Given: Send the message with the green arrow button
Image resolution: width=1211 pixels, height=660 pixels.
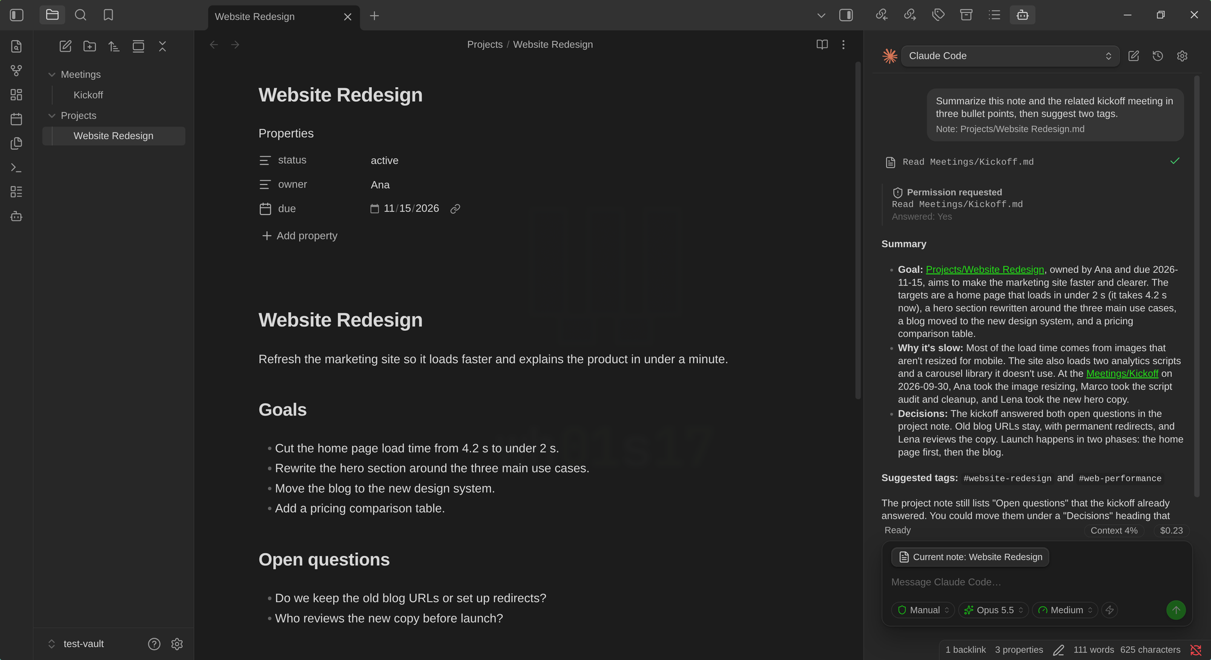Looking at the screenshot, I should 1176,610.
